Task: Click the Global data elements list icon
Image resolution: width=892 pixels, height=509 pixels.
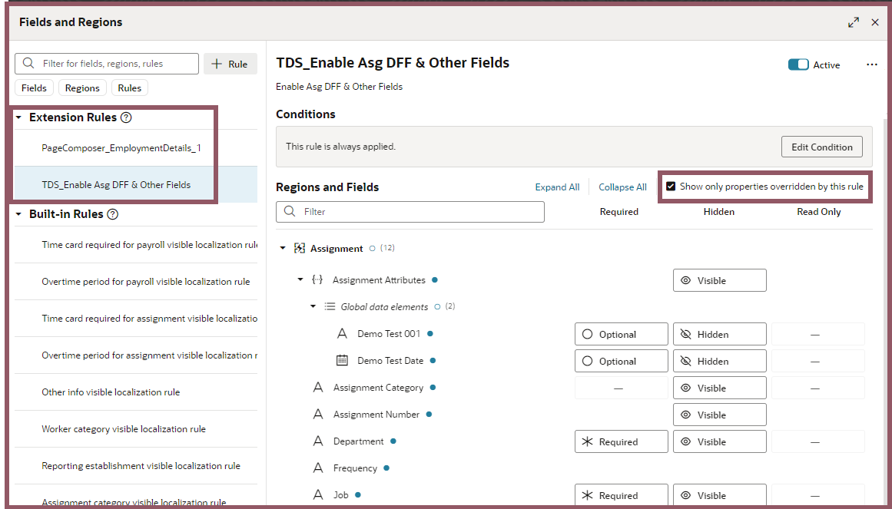Action: pyautogui.click(x=330, y=307)
